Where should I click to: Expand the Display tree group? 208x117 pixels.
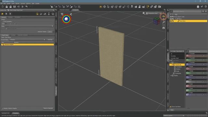click(x=171, y=76)
